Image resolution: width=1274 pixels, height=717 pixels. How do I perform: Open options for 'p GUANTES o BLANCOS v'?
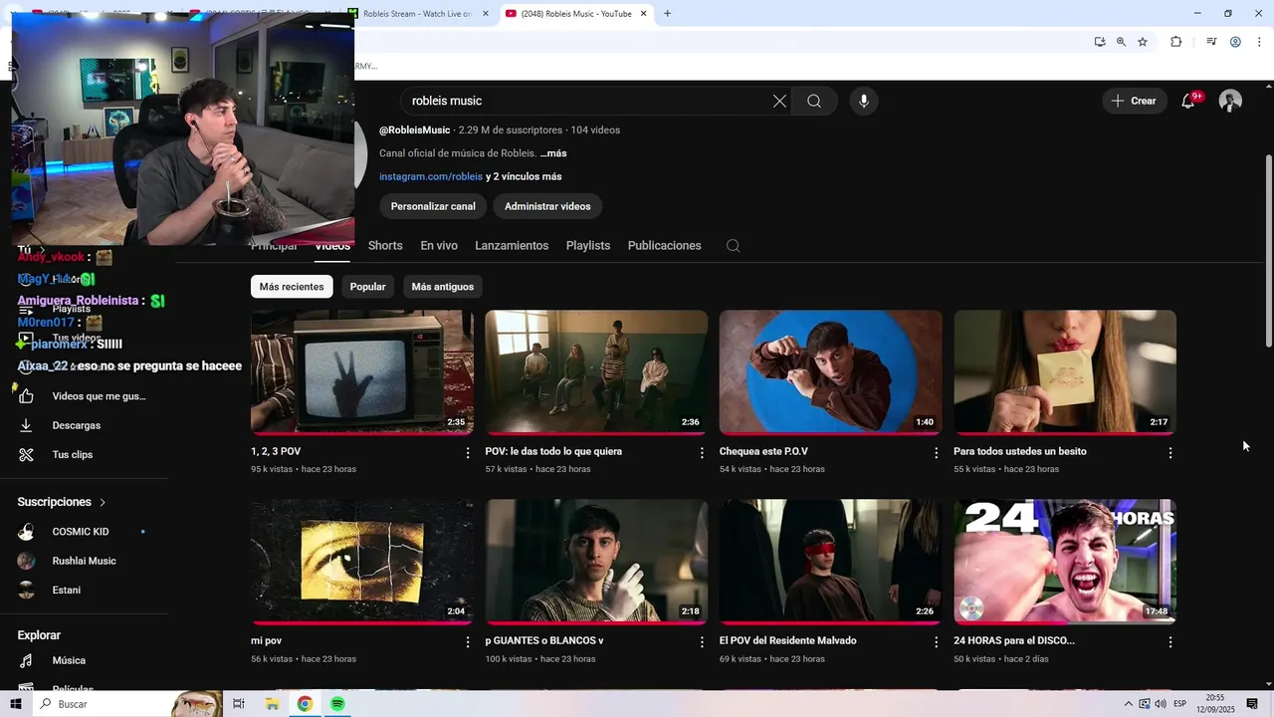[x=702, y=642]
